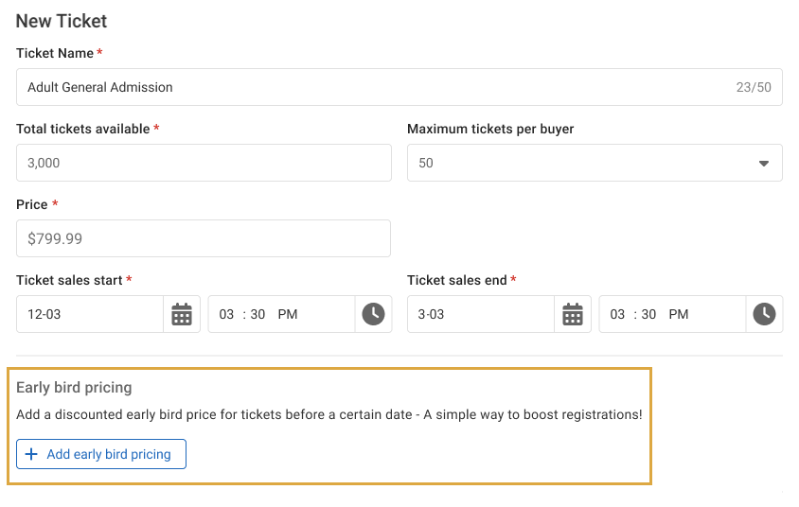The height and width of the screenshot is (507, 799).
Task: Click the plus icon beside early bird pricing
Action: (31, 454)
